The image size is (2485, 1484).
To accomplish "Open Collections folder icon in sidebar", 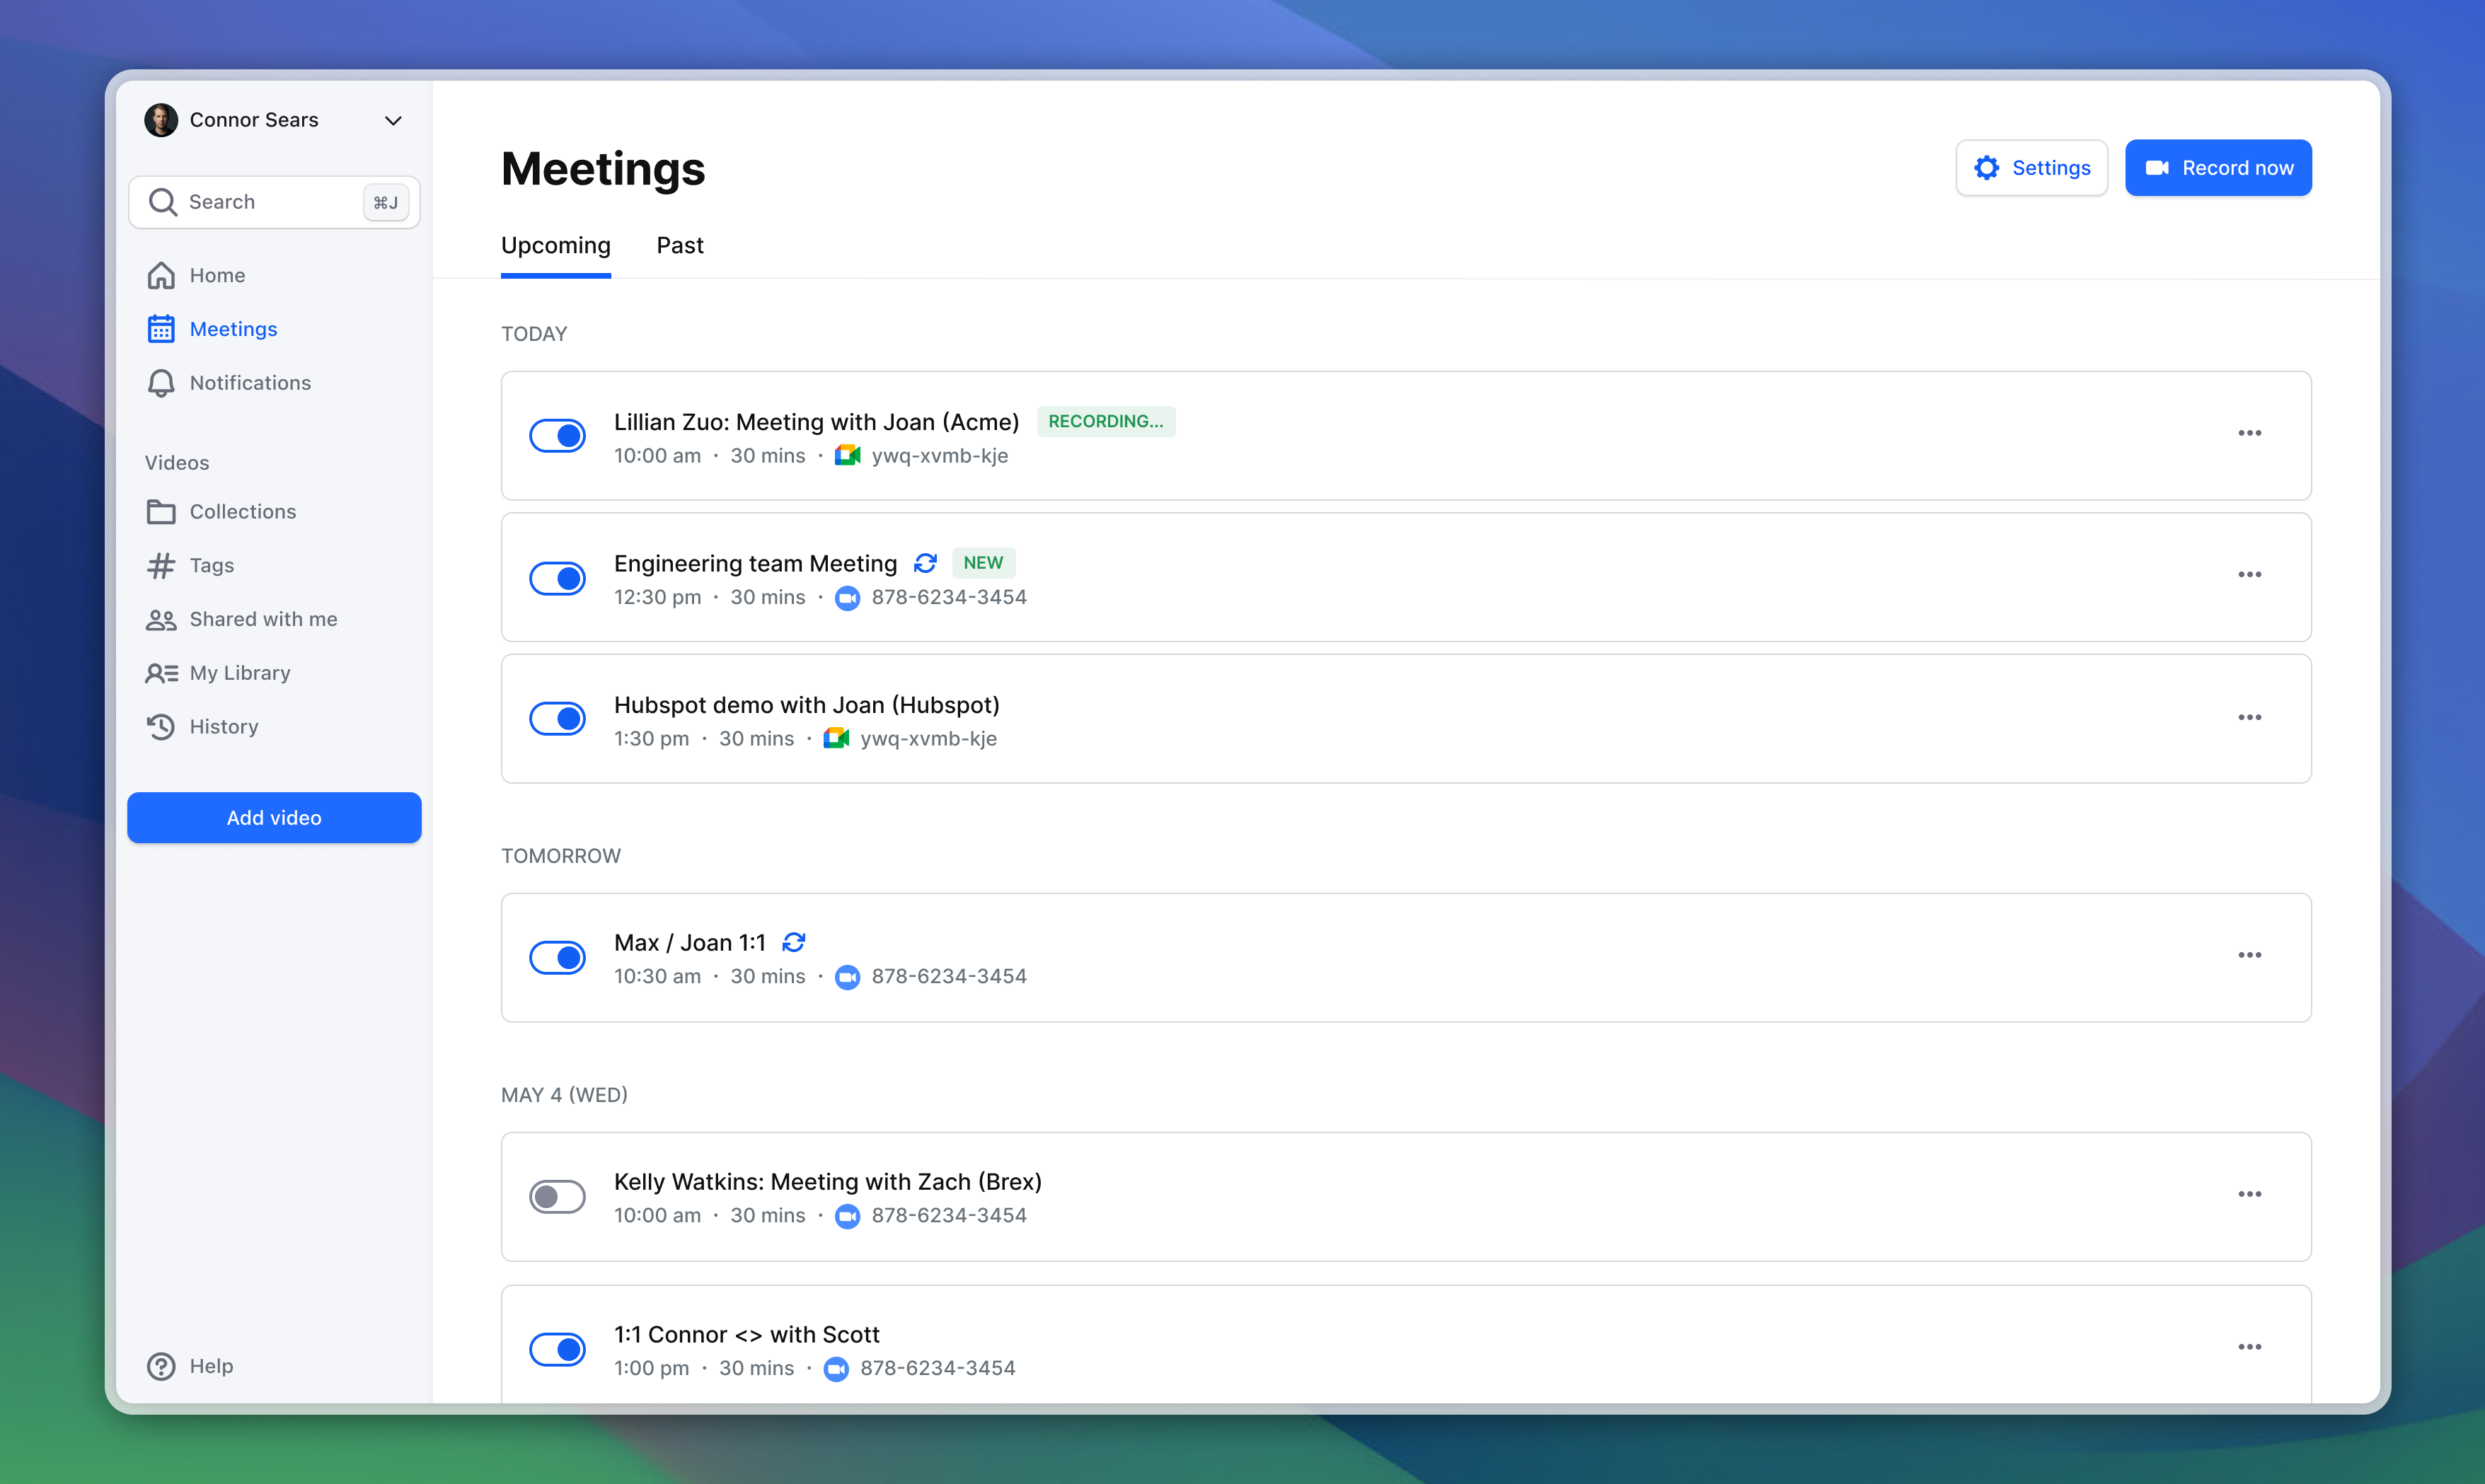I will coord(161,512).
